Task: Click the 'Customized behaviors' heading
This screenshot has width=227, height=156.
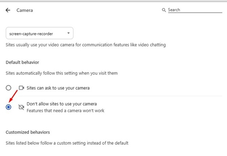Action: point(28,132)
